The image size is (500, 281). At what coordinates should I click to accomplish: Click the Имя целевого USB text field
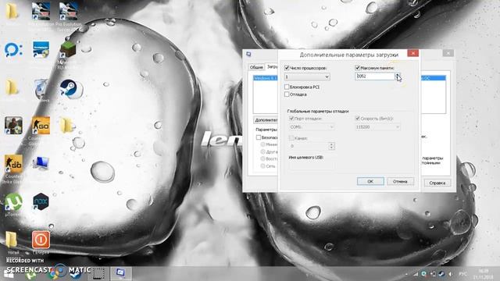point(312,165)
